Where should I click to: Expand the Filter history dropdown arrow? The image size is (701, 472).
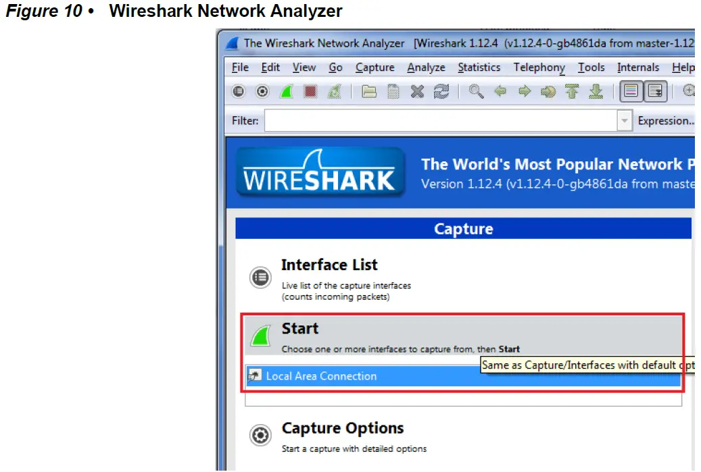pyautogui.click(x=625, y=121)
